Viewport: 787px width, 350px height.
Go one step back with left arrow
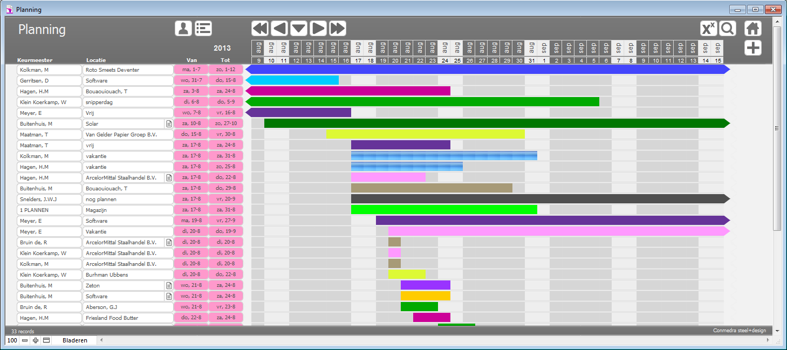click(x=279, y=29)
